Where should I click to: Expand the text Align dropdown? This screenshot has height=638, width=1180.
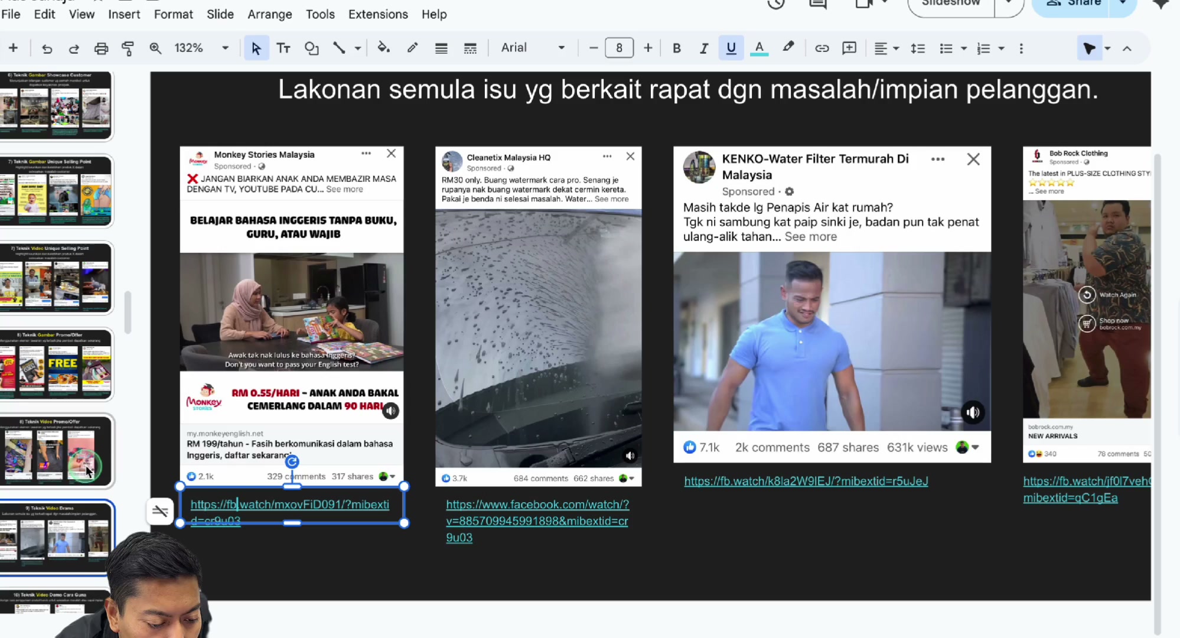point(897,48)
